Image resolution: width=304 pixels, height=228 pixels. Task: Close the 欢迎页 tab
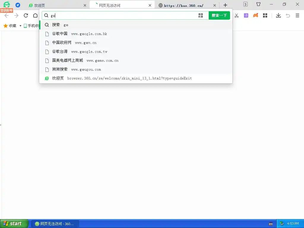[x=85, y=5]
